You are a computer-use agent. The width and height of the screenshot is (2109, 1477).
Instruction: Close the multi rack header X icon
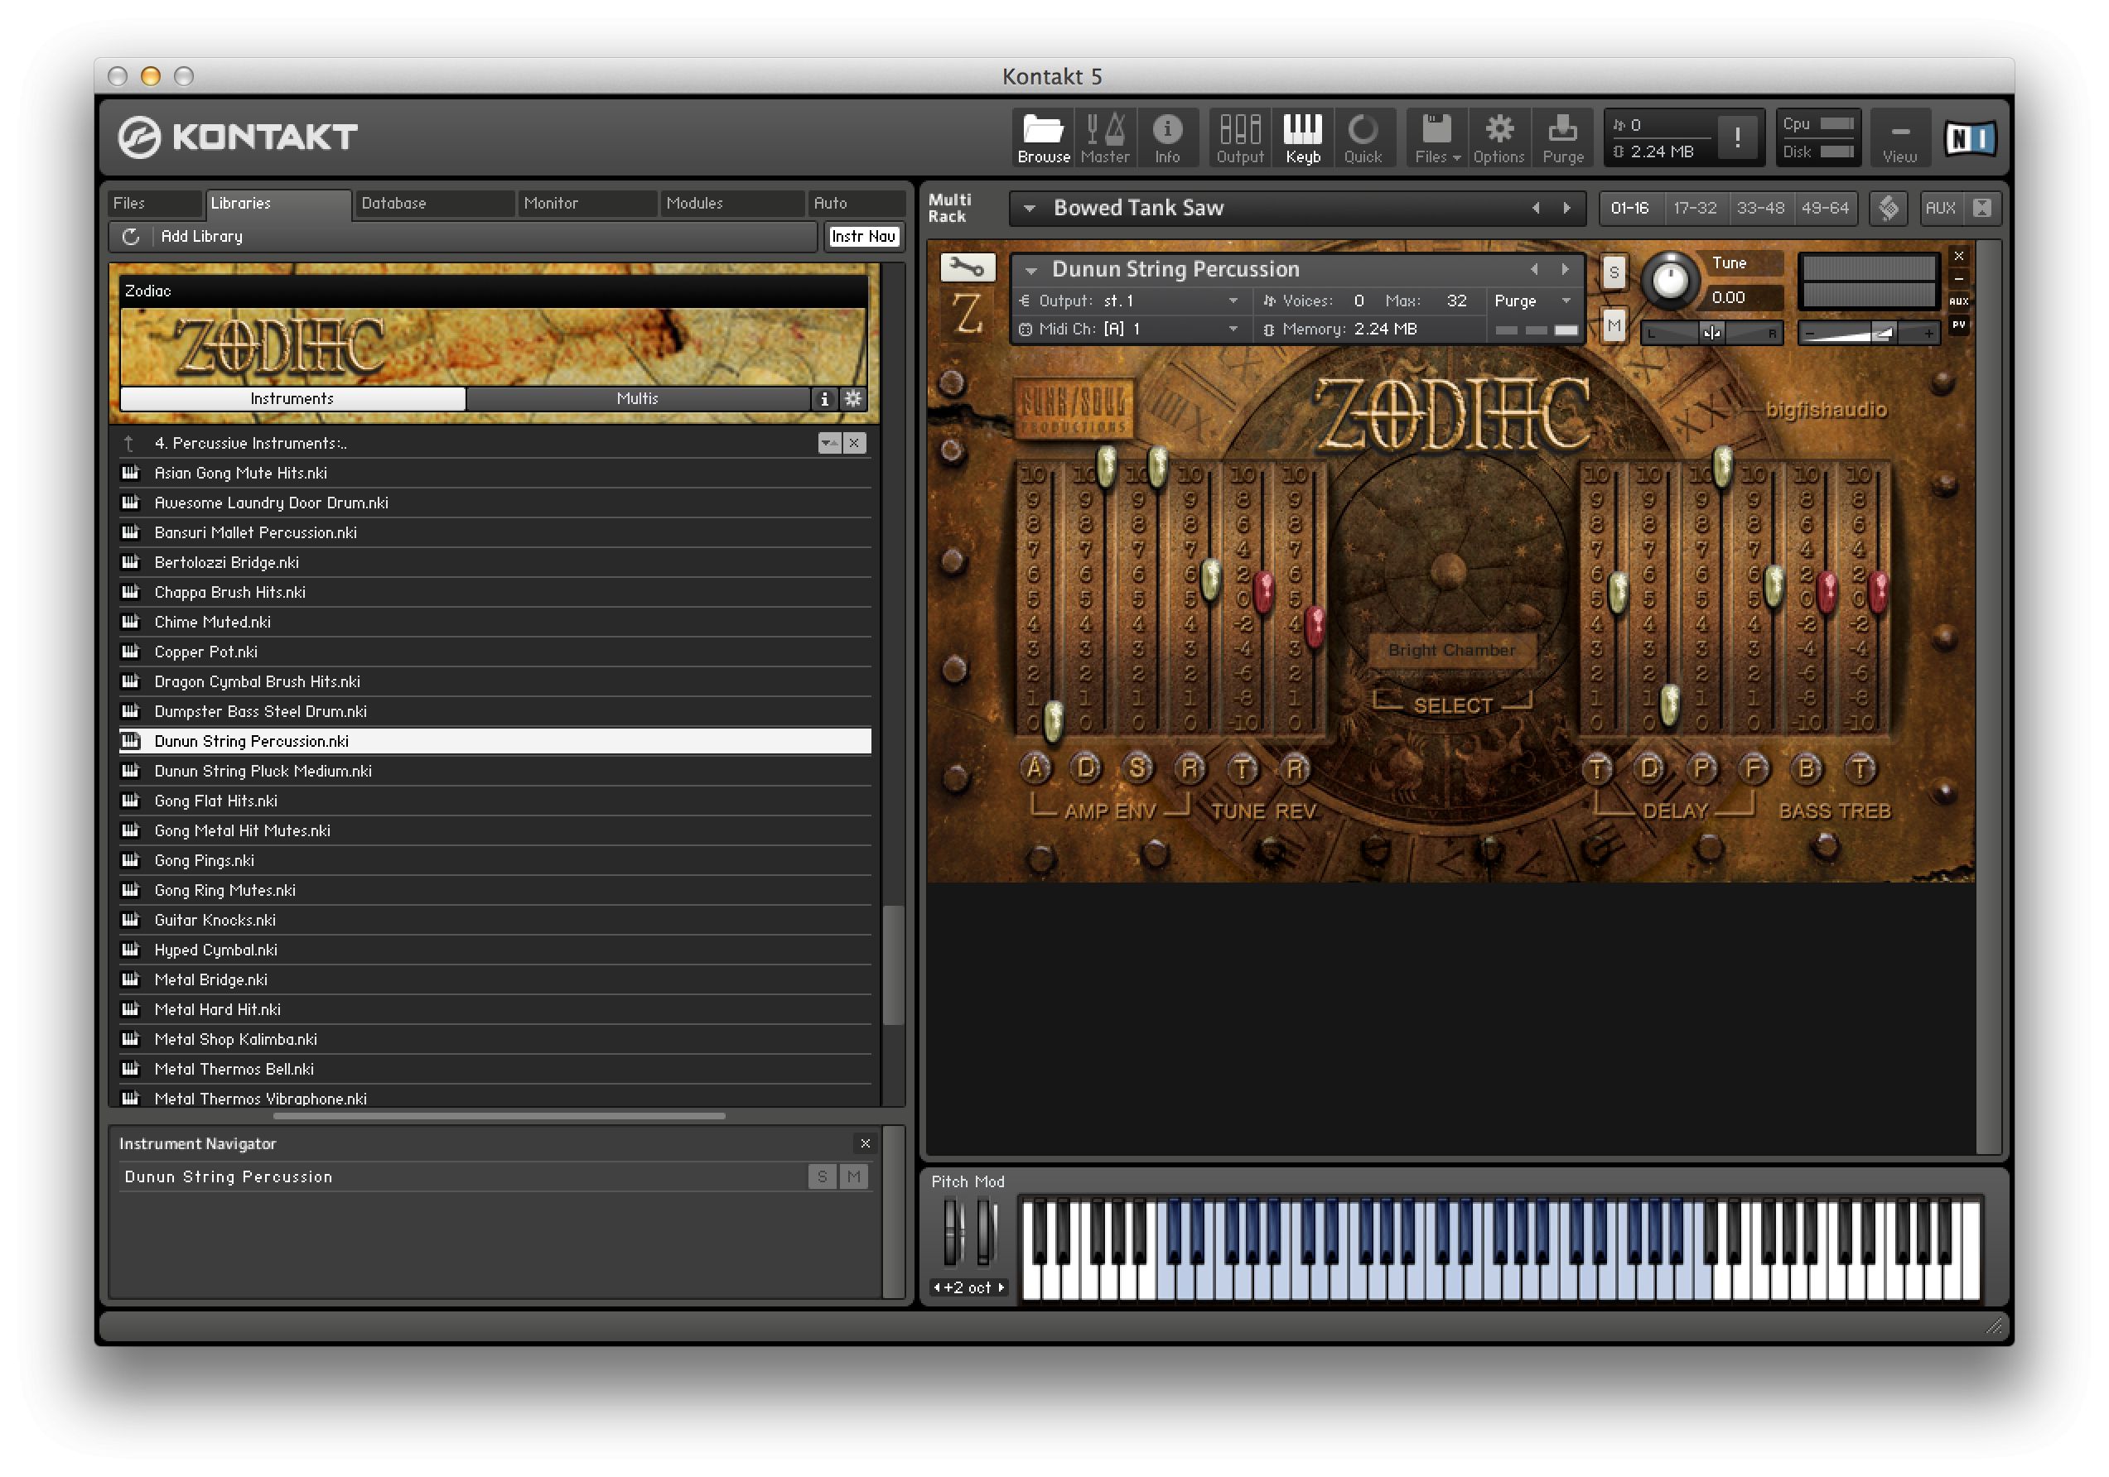pos(1982,209)
